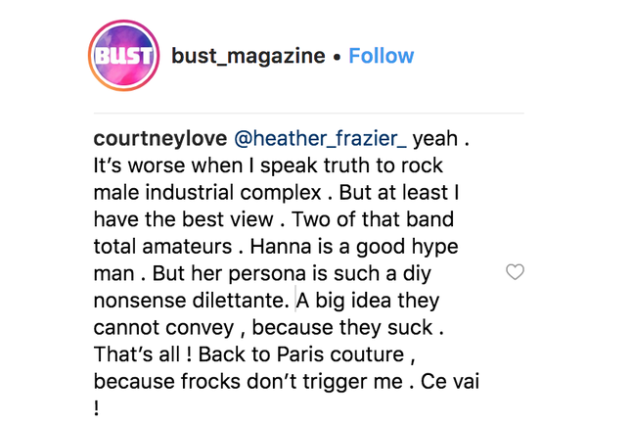Open the bust_magazine profile username
This screenshot has width=632, height=423.
coord(248,56)
